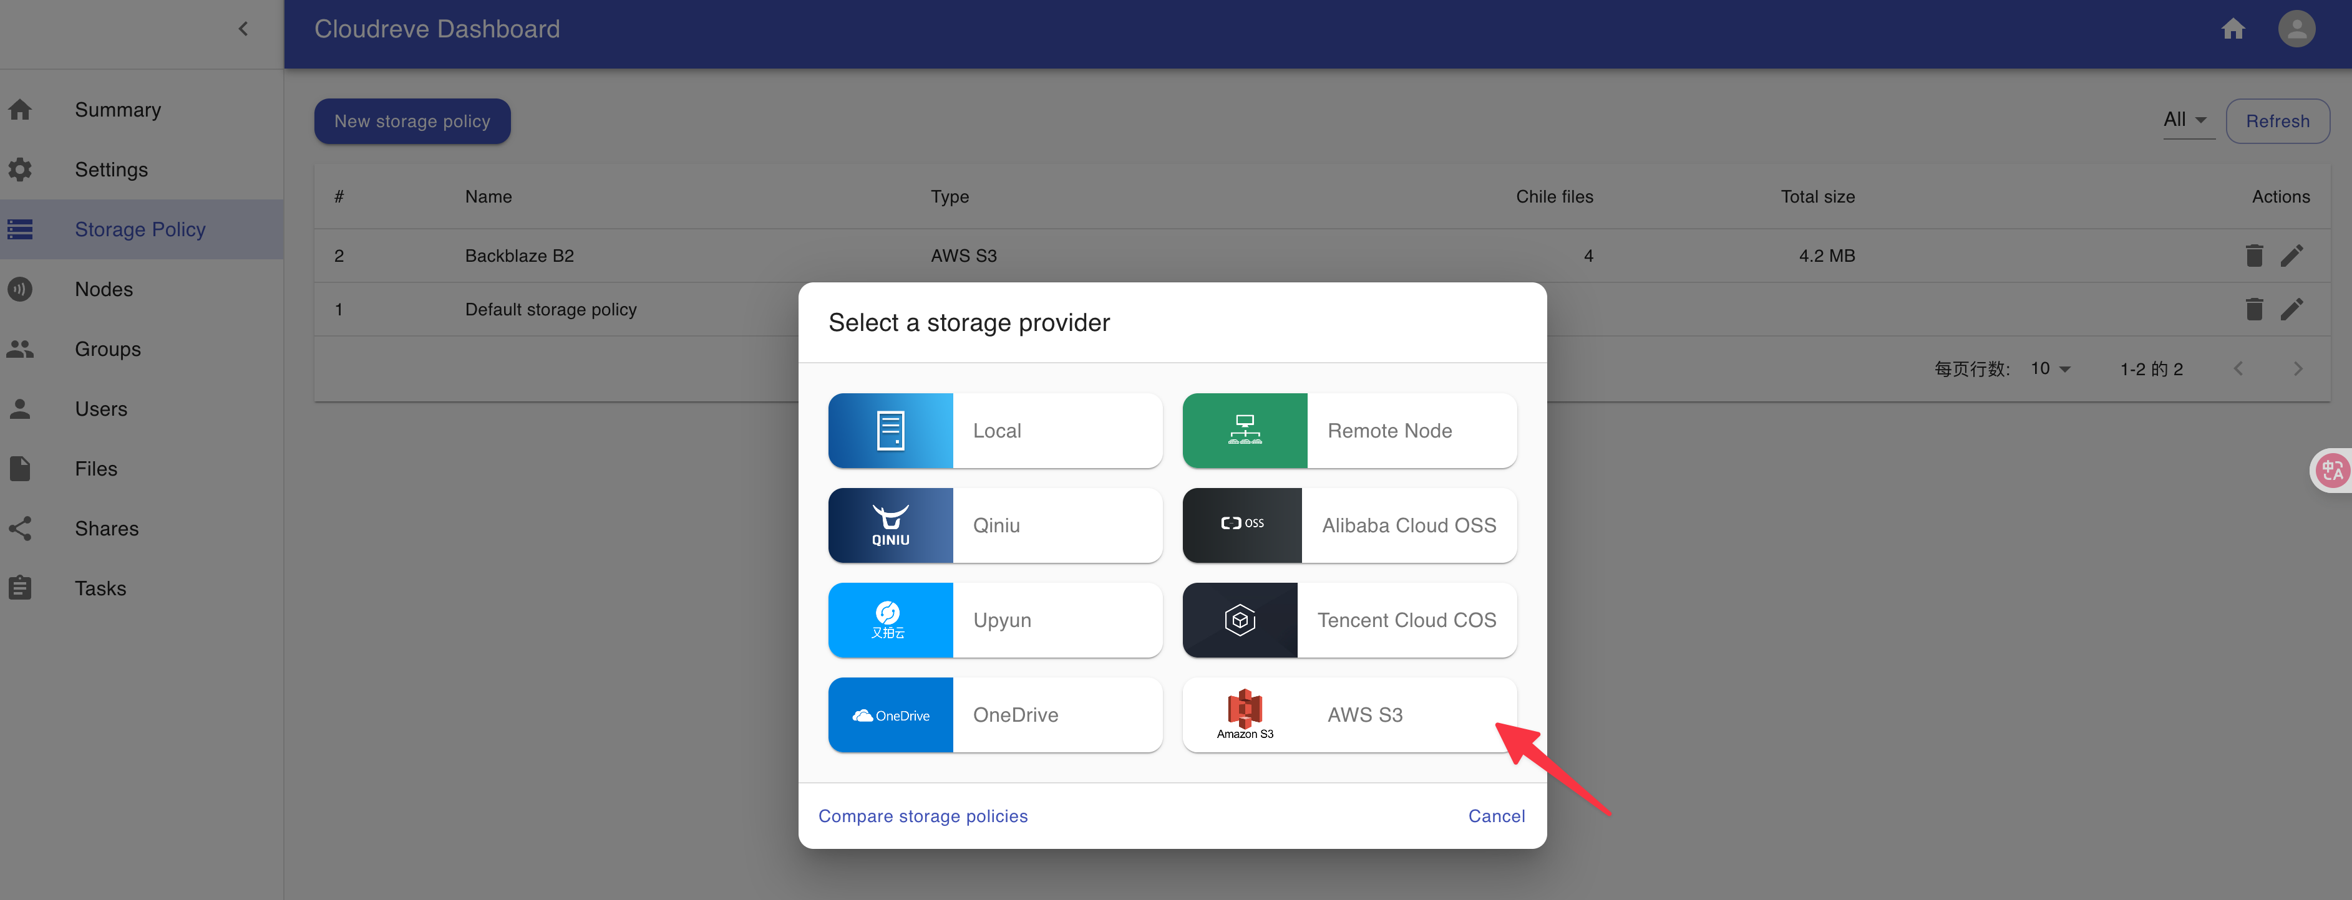The width and height of the screenshot is (2352, 900).
Task: Click the 4.2 MB total size cell
Action: (x=1826, y=256)
